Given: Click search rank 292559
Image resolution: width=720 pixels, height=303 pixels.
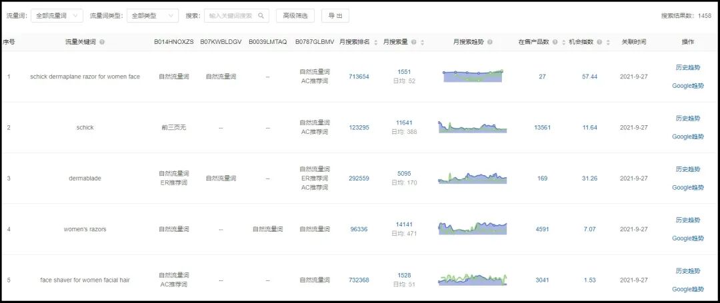Looking at the screenshot, I should 359,178.
